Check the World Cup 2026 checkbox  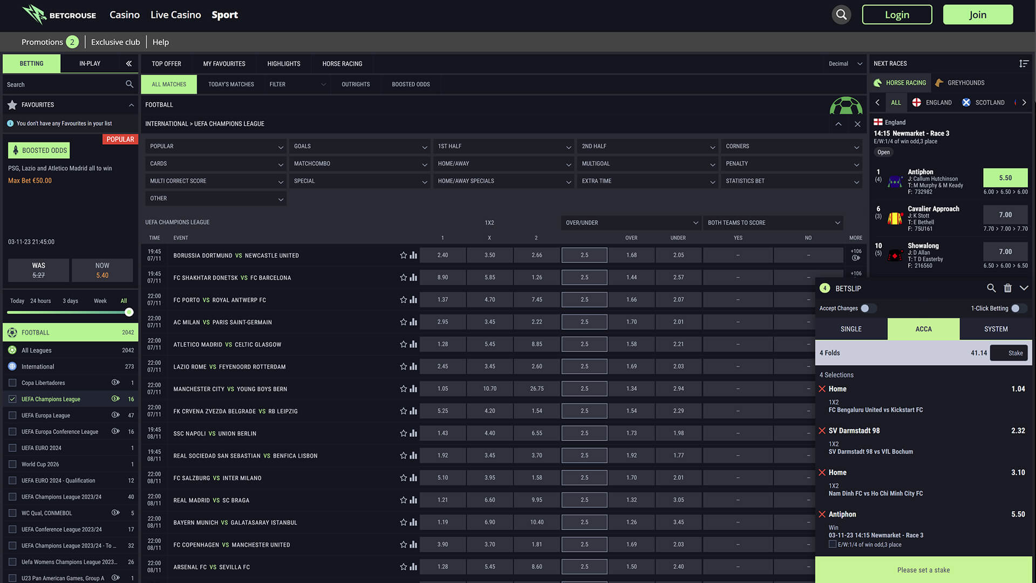[x=12, y=464]
